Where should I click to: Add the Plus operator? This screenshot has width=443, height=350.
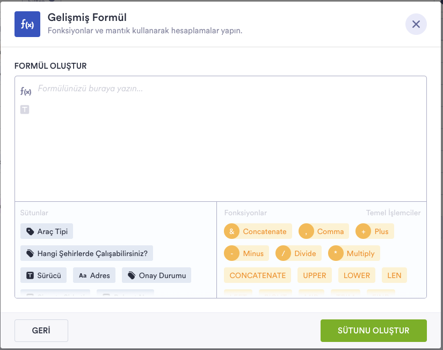pyautogui.click(x=375, y=231)
